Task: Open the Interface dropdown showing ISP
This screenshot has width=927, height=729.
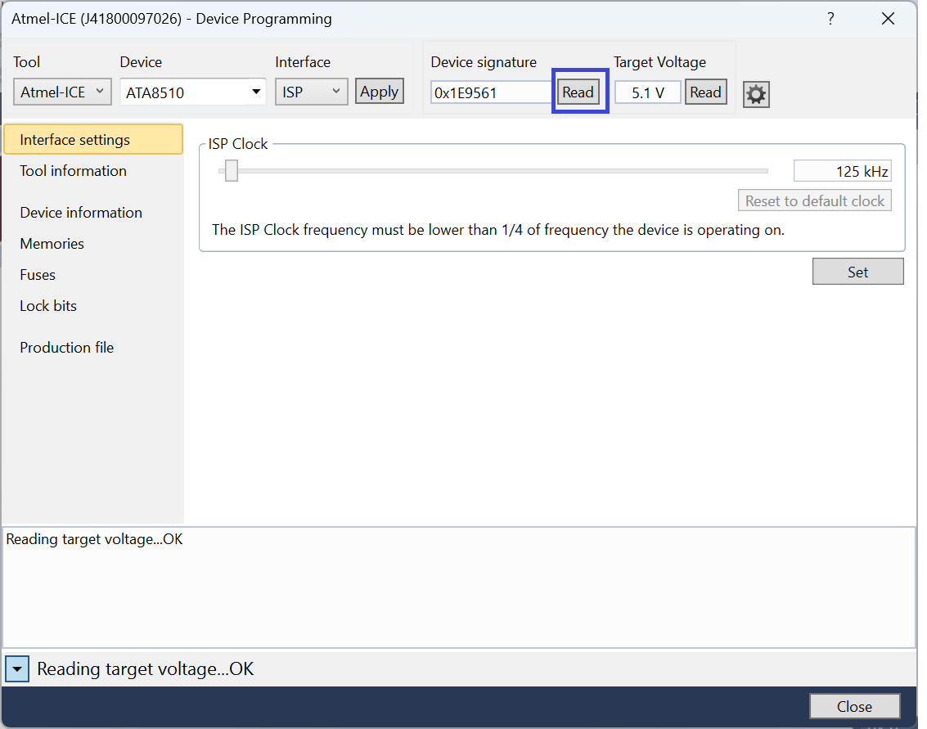Action: [x=312, y=92]
